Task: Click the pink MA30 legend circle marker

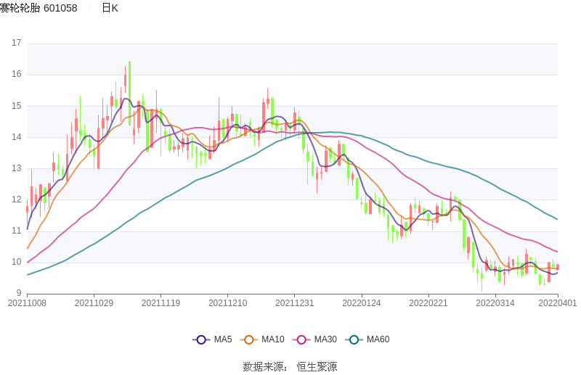Action: click(x=301, y=339)
